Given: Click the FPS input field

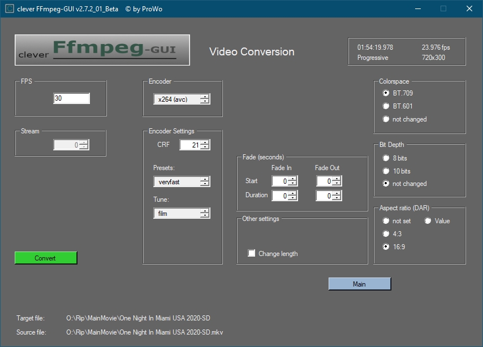Looking at the screenshot, I should pyautogui.click(x=71, y=98).
